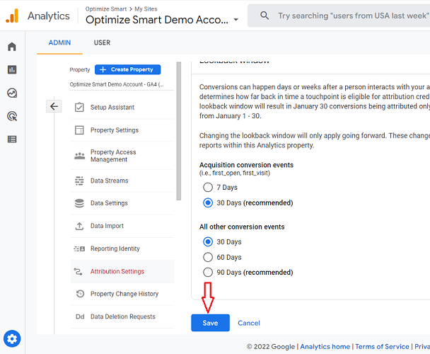Open Data Deletion Requests menu item
This screenshot has height=354, width=430.
(x=122, y=316)
